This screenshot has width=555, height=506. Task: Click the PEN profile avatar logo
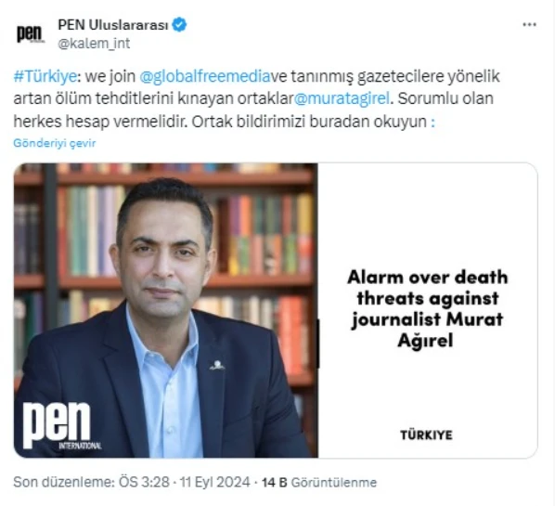click(x=31, y=34)
